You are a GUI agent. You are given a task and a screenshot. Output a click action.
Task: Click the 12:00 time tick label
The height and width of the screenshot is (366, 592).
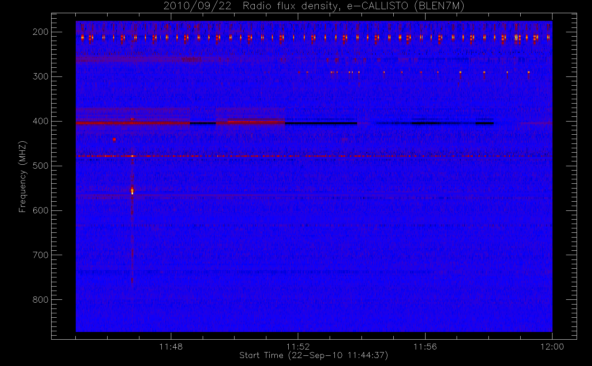coord(552,347)
